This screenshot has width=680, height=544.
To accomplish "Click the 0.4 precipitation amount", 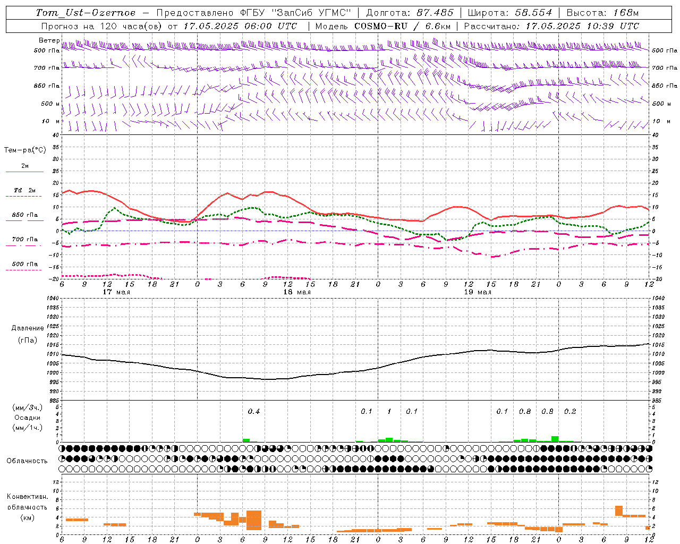I will [x=254, y=412].
